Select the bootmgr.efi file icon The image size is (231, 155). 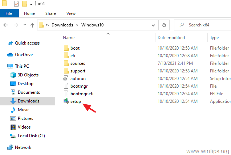pos(66,94)
